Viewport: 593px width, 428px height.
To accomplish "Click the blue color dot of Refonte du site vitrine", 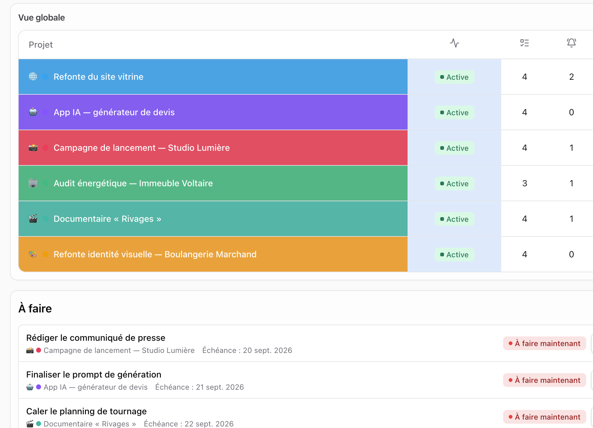I will point(45,77).
